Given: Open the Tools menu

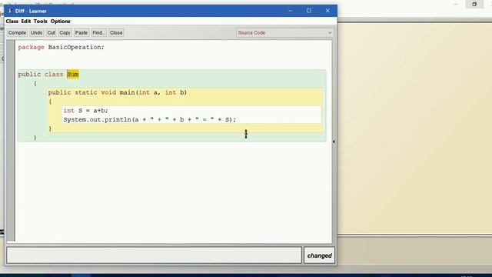Looking at the screenshot, I should pos(40,22).
